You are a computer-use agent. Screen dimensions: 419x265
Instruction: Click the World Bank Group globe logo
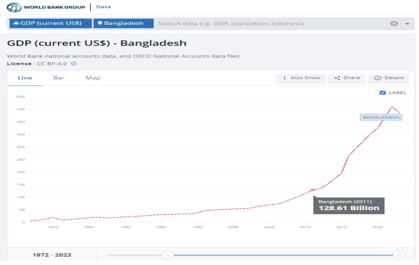click(14, 7)
